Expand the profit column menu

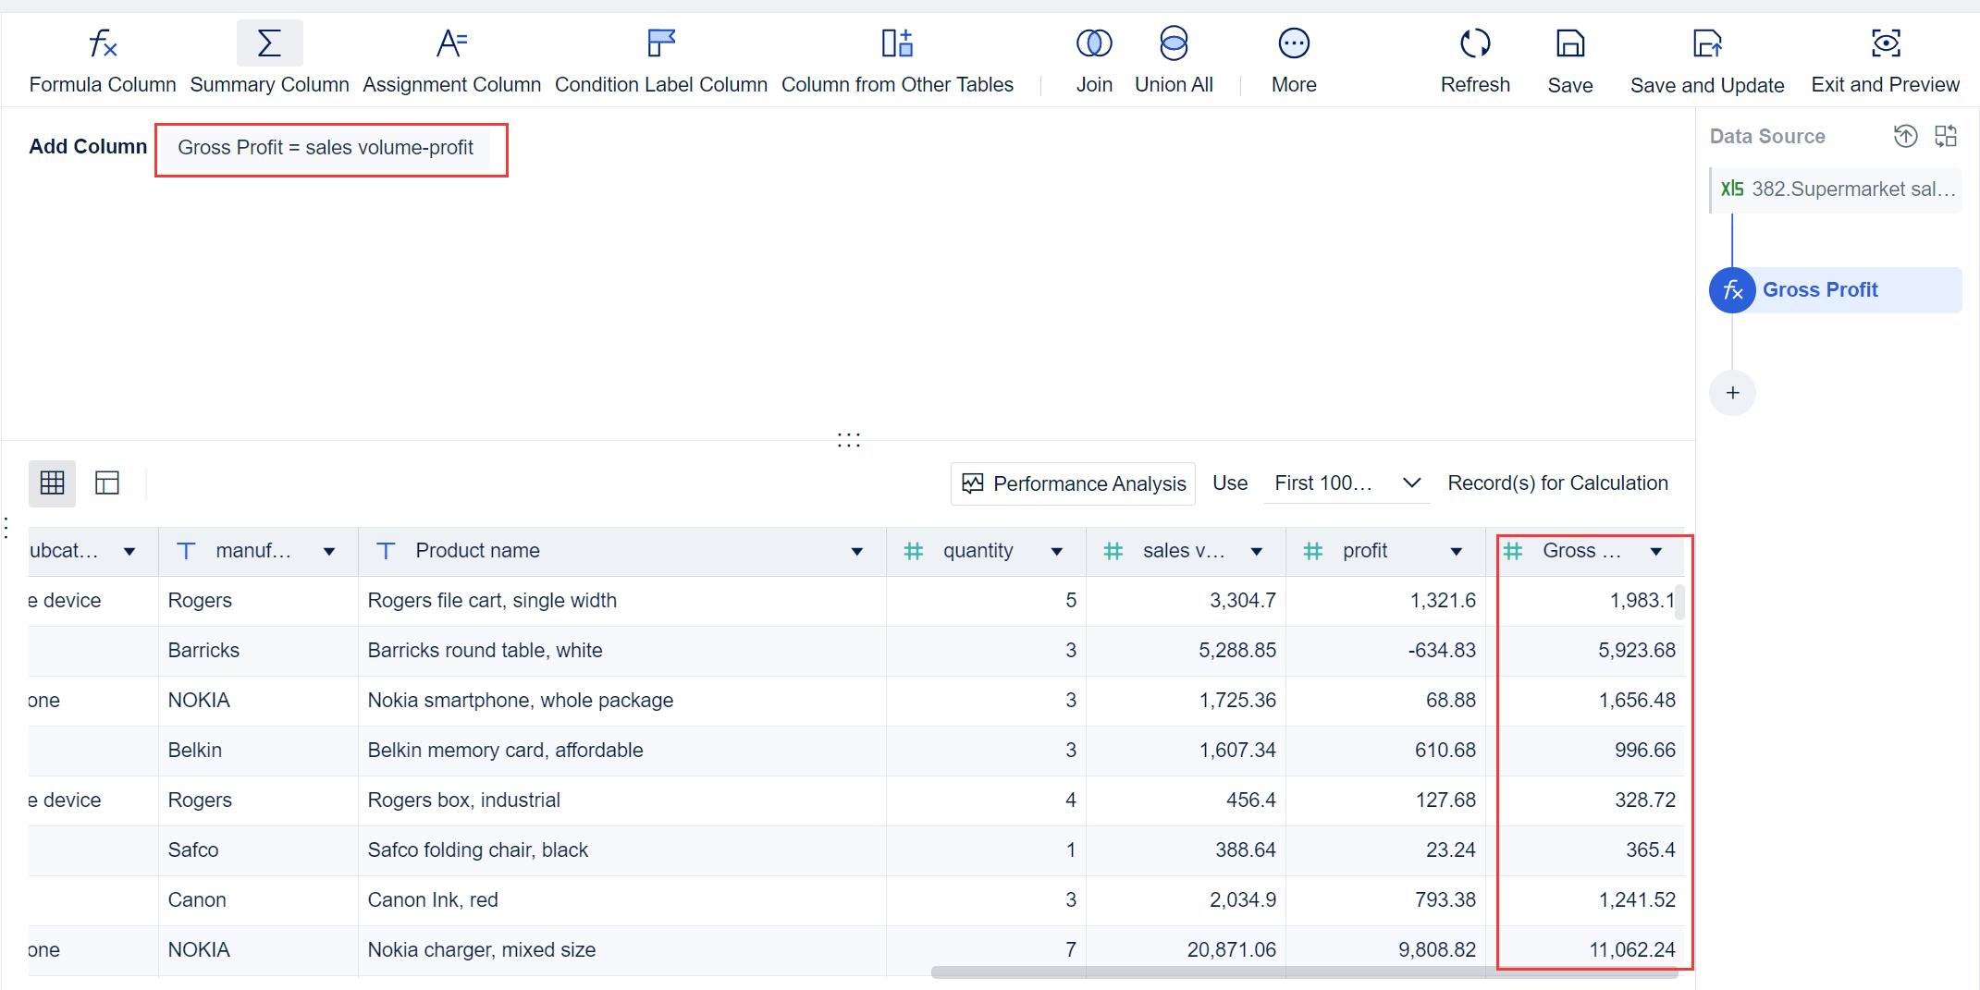pyautogui.click(x=1457, y=550)
